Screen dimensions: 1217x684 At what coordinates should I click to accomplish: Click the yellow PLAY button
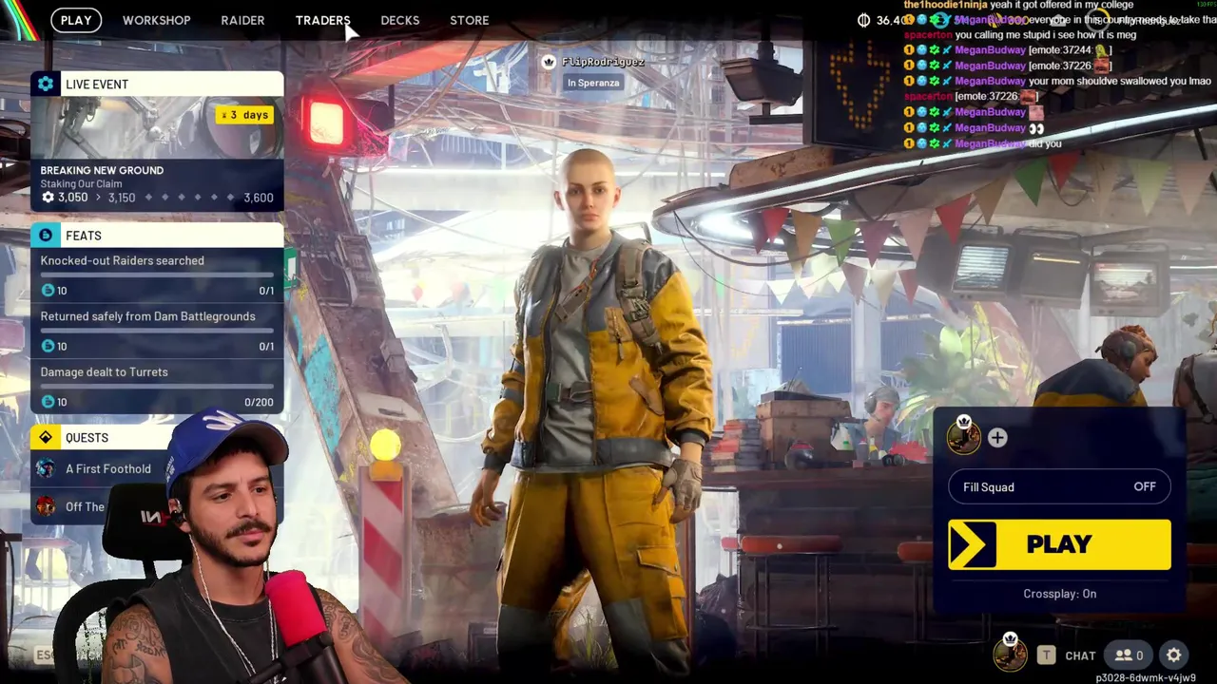pos(1059,544)
